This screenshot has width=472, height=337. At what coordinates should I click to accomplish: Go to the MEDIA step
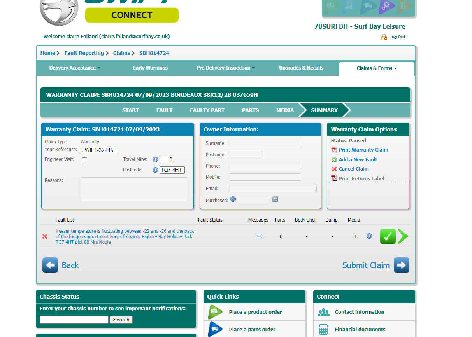tap(285, 110)
